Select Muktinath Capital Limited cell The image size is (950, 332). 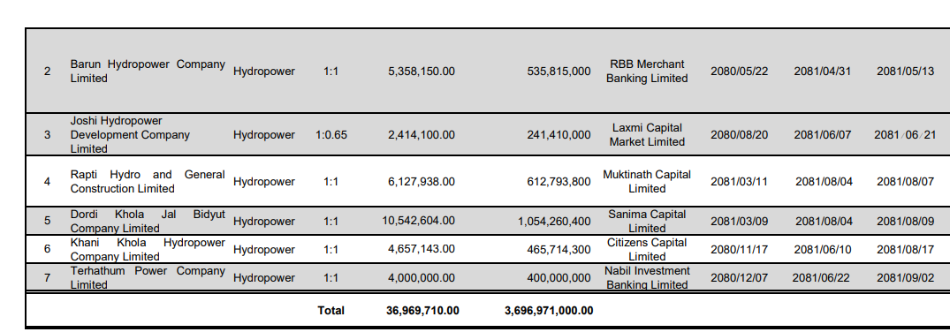click(647, 181)
